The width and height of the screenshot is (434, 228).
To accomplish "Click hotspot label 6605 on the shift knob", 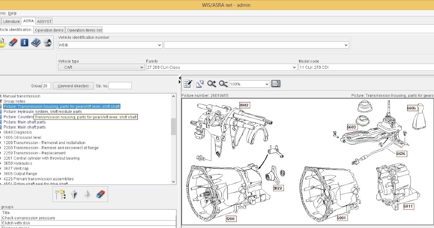I will click(412, 108).
